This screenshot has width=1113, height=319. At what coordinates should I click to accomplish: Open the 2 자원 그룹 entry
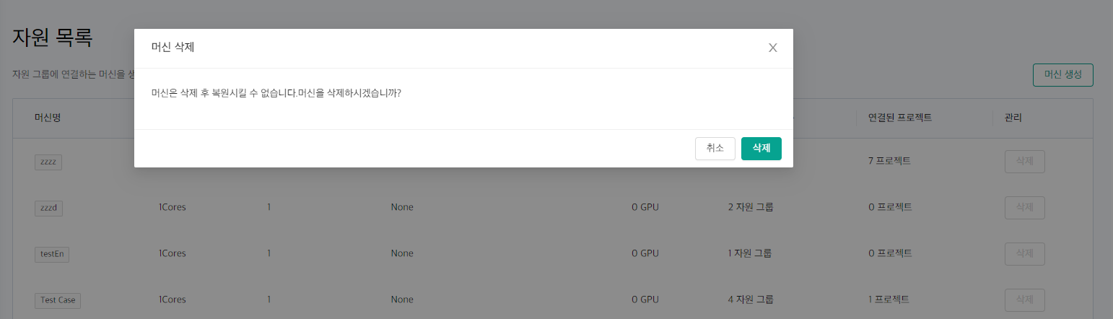(x=751, y=207)
